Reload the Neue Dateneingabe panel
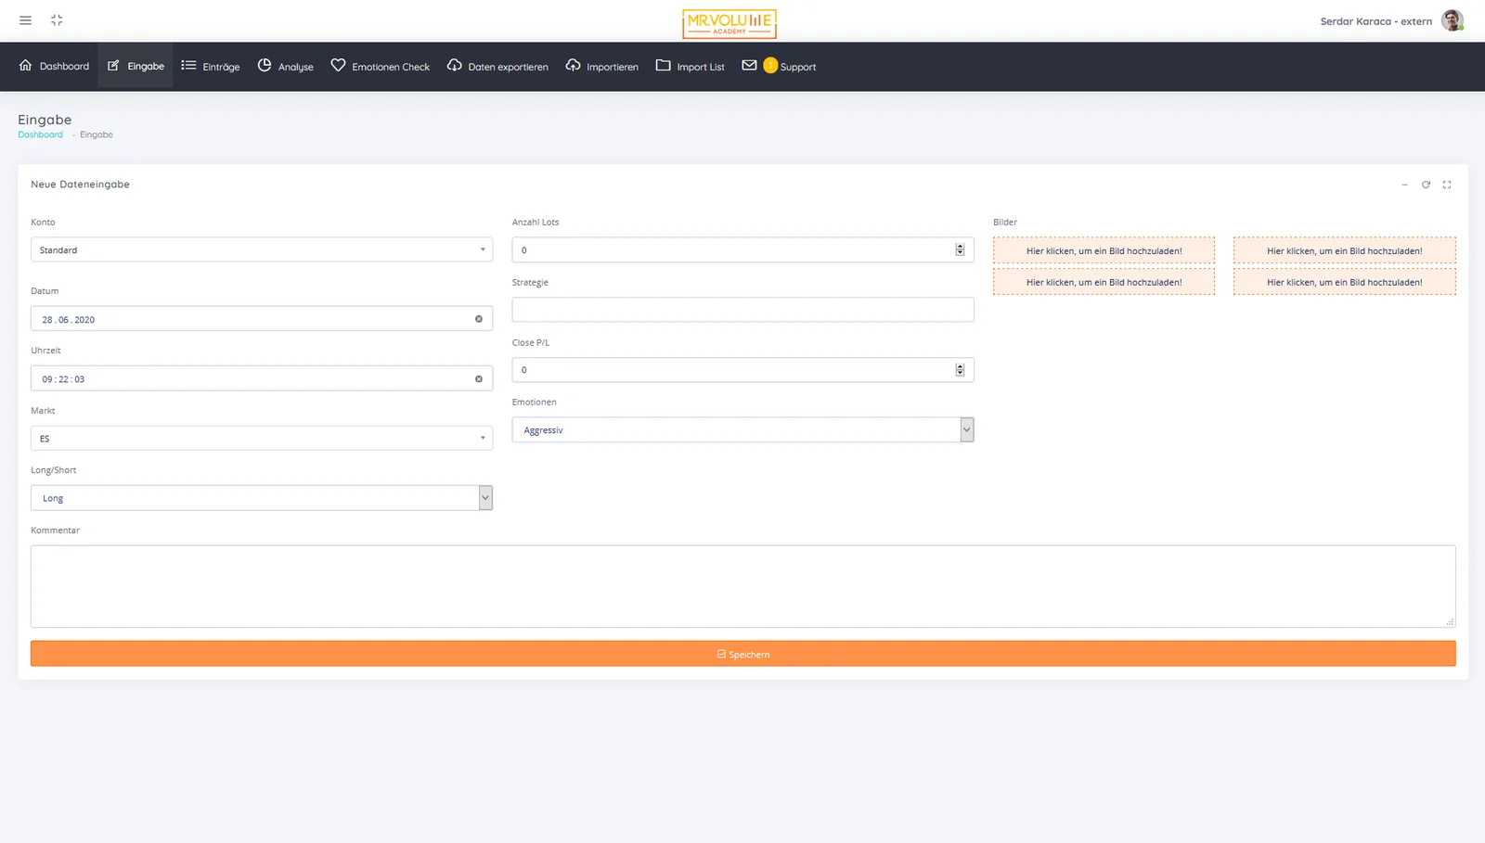The height and width of the screenshot is (843, 1485). pos(1426,185)
